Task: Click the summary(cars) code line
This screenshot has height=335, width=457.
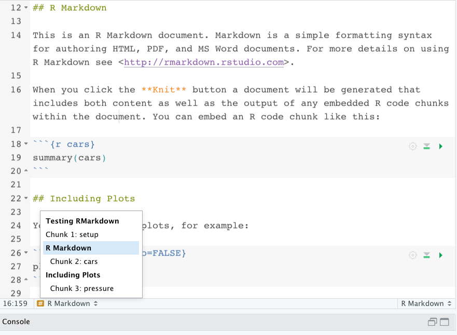Action: pos(70,158)
